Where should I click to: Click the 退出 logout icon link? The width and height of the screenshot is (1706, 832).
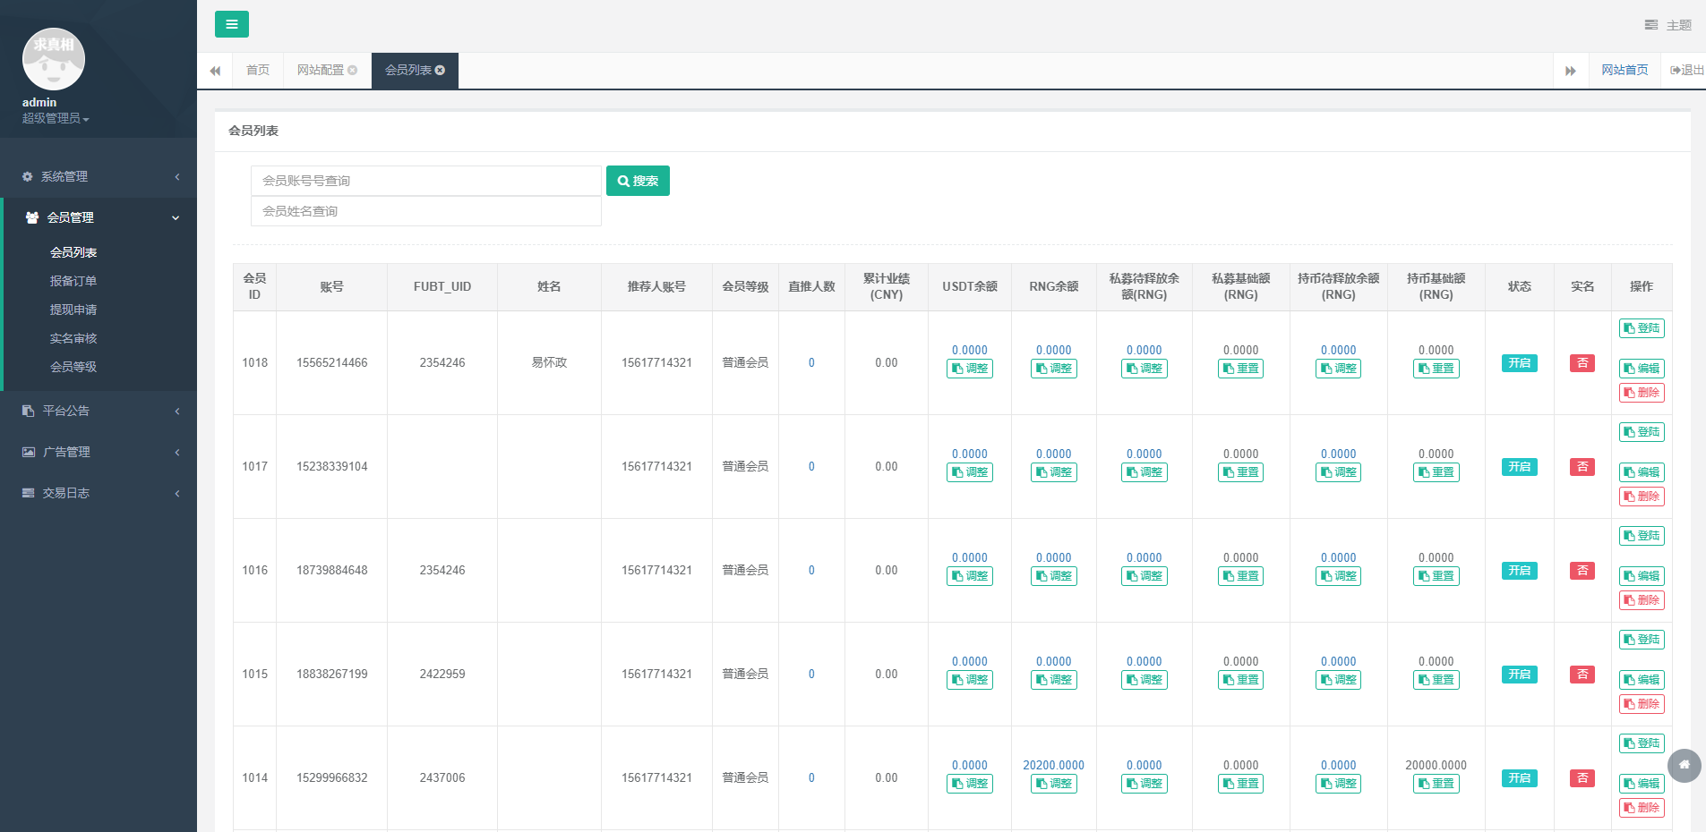[x=1686, y=71]
